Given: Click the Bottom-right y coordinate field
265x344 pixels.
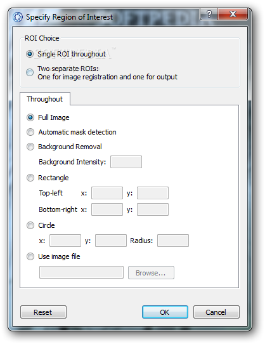Looking at the screenshot, I should tap(153, 209).
